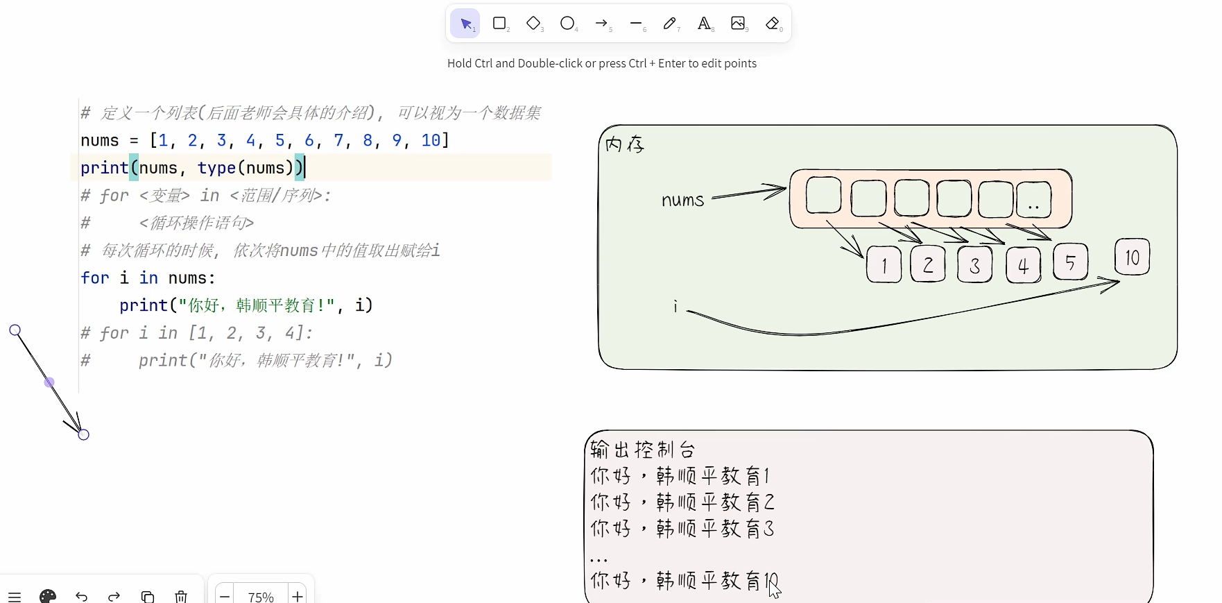Click the list cell containing two dots

click(x=1034, y=198)
